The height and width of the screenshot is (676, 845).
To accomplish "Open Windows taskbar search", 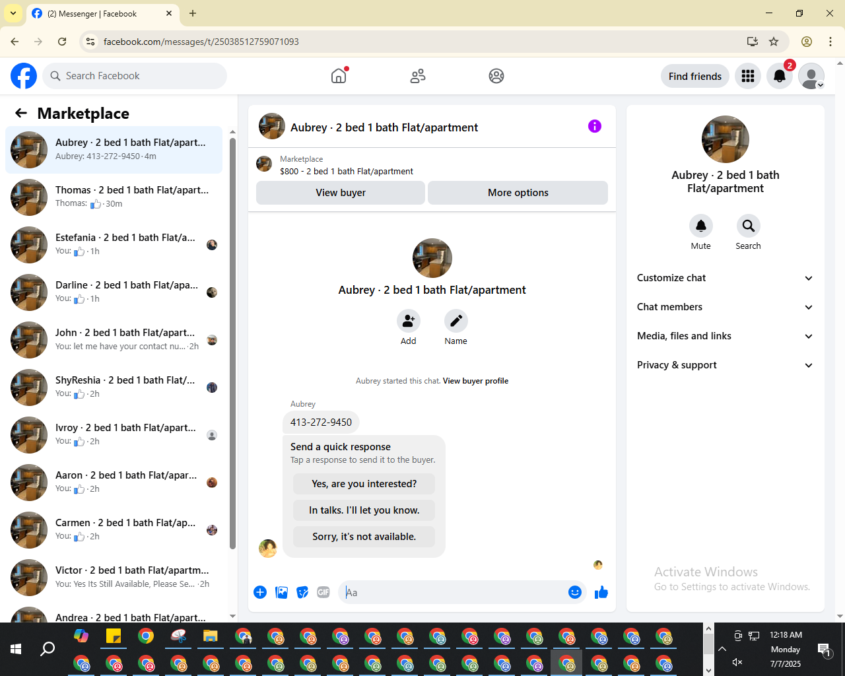I will click(48, 650).
